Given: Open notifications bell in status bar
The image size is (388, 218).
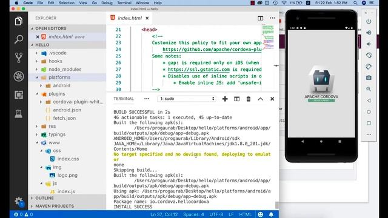Looking at the screenshot, I should (271, 214).
